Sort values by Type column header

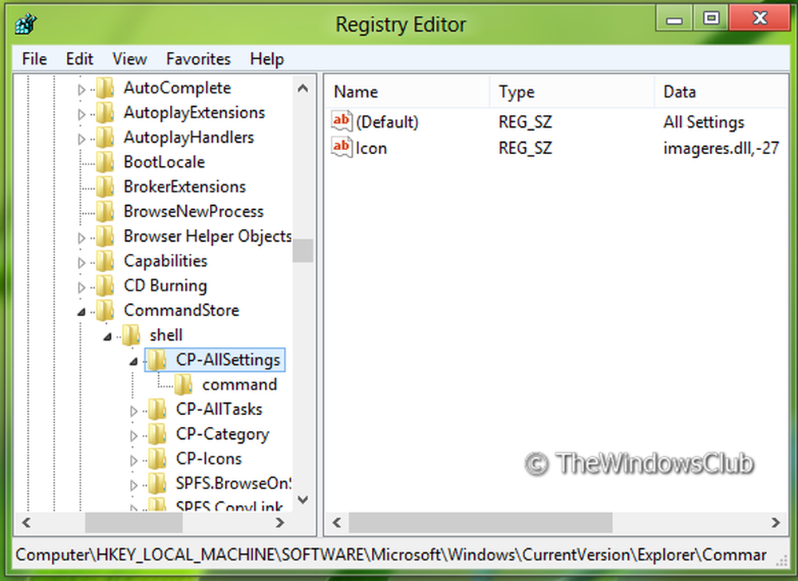572,92
